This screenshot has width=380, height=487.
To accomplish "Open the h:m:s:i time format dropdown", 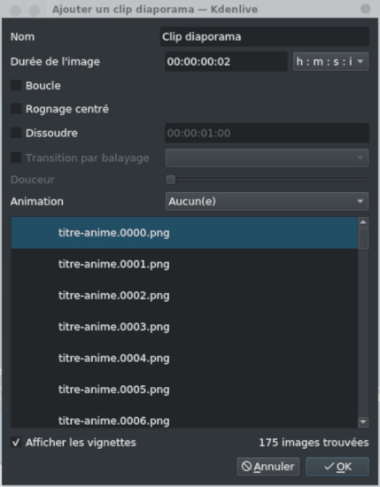I will point(330,61).
